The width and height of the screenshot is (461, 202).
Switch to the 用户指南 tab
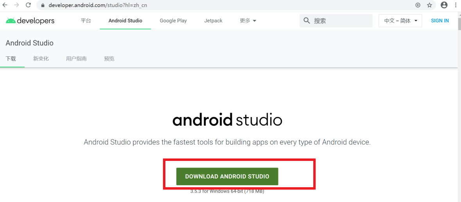pos(76,59)
